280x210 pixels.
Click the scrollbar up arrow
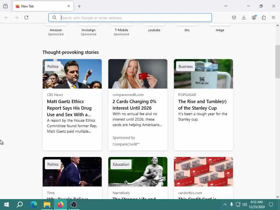click(x=278, y=25)
